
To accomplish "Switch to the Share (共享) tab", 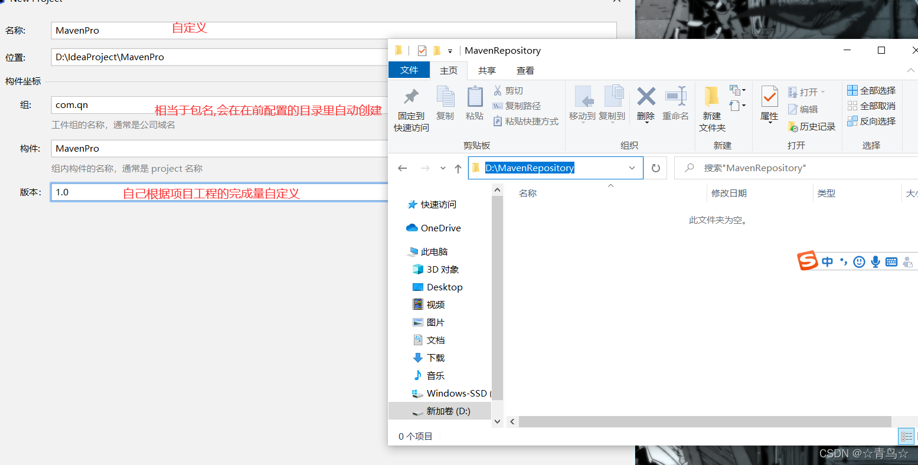I will pyautogui.click(x=487, y=70).
